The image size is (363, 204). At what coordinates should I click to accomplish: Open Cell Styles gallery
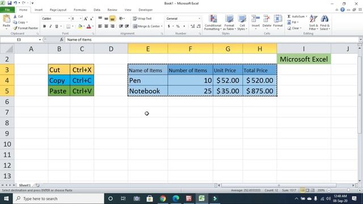242,23
